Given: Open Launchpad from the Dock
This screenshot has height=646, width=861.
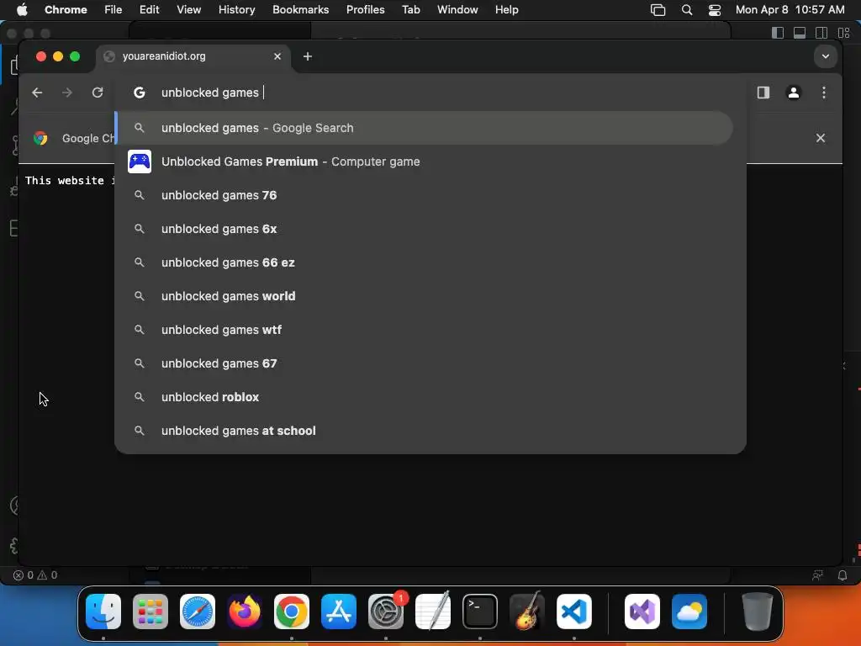Looking at the screenshot, I should pos(151,612).
